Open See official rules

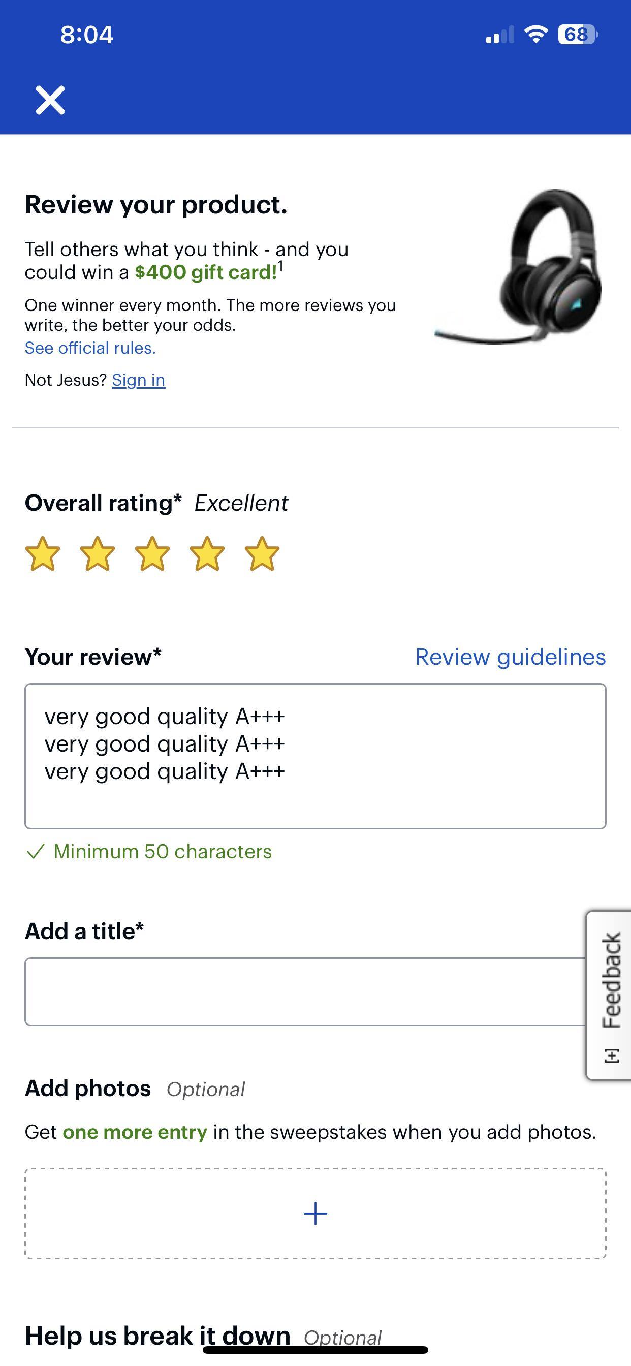[90, 348]
